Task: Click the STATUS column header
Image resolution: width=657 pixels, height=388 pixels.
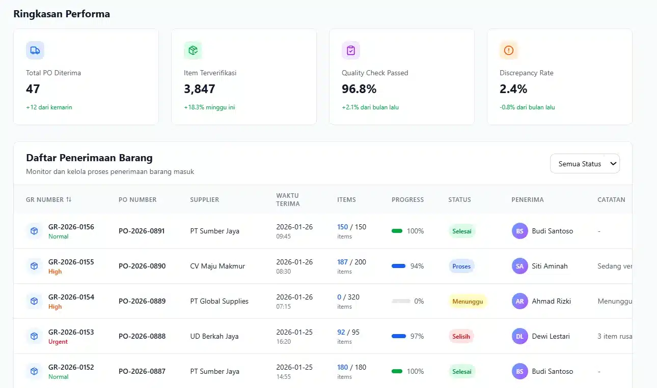Action: tap(459, 200)
